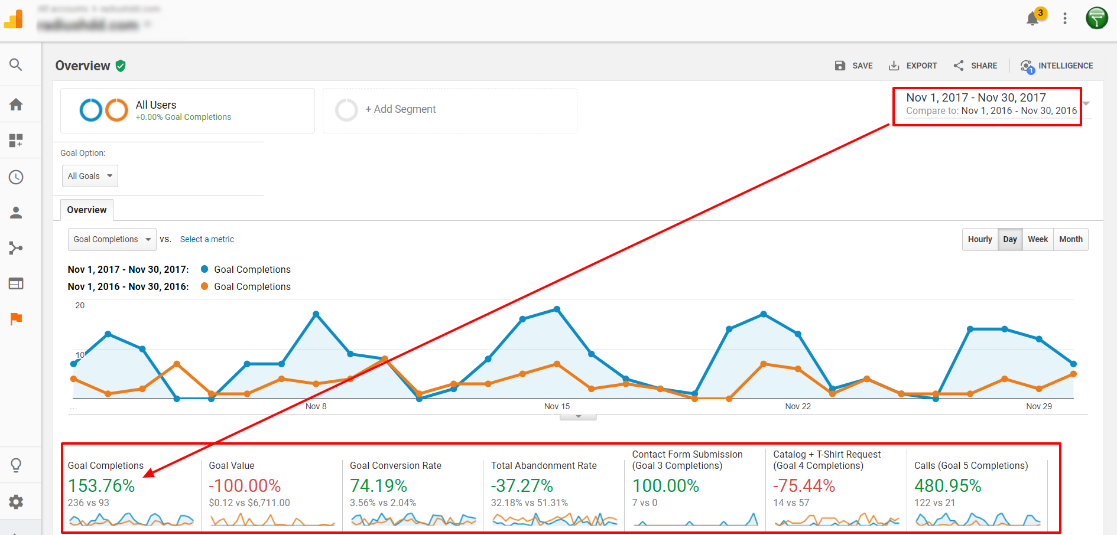Click the Nov 29 axis label
The image size is (1117, 535).
click(1039, 406)
